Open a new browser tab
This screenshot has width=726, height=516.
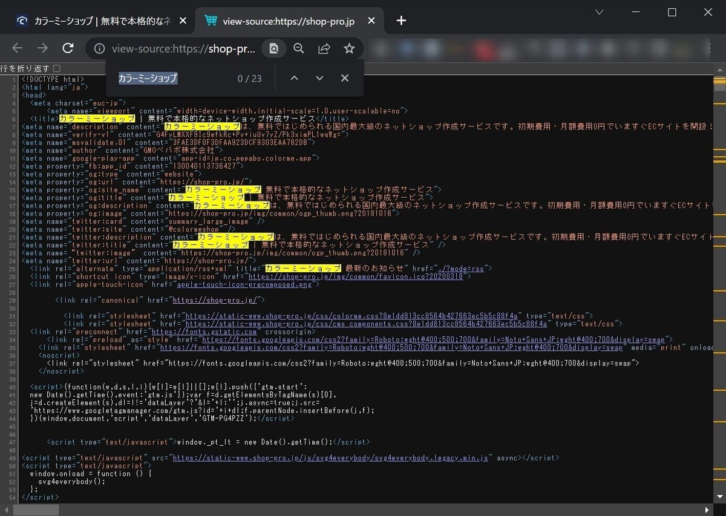(401, 21)
